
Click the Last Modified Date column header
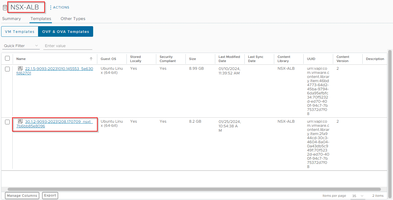pos(229,59)
